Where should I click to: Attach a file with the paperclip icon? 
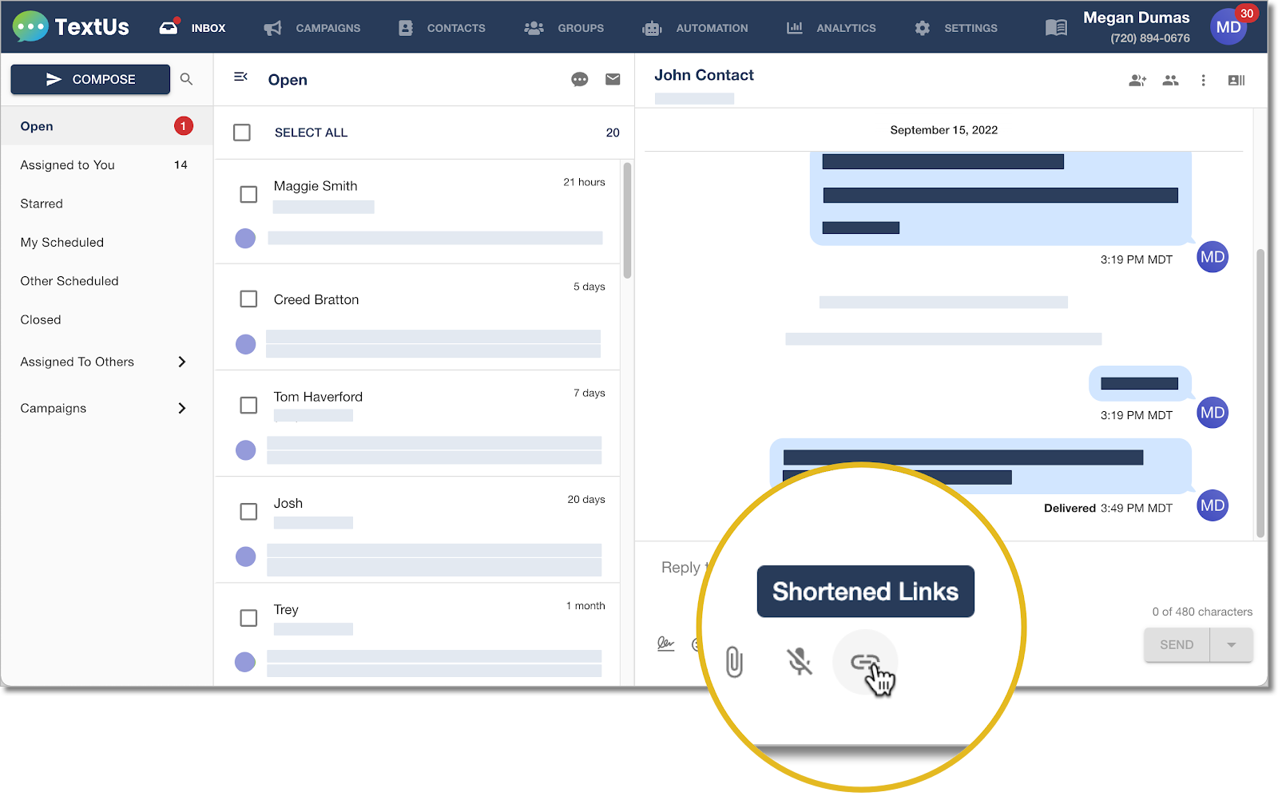[x=733, y=661]
